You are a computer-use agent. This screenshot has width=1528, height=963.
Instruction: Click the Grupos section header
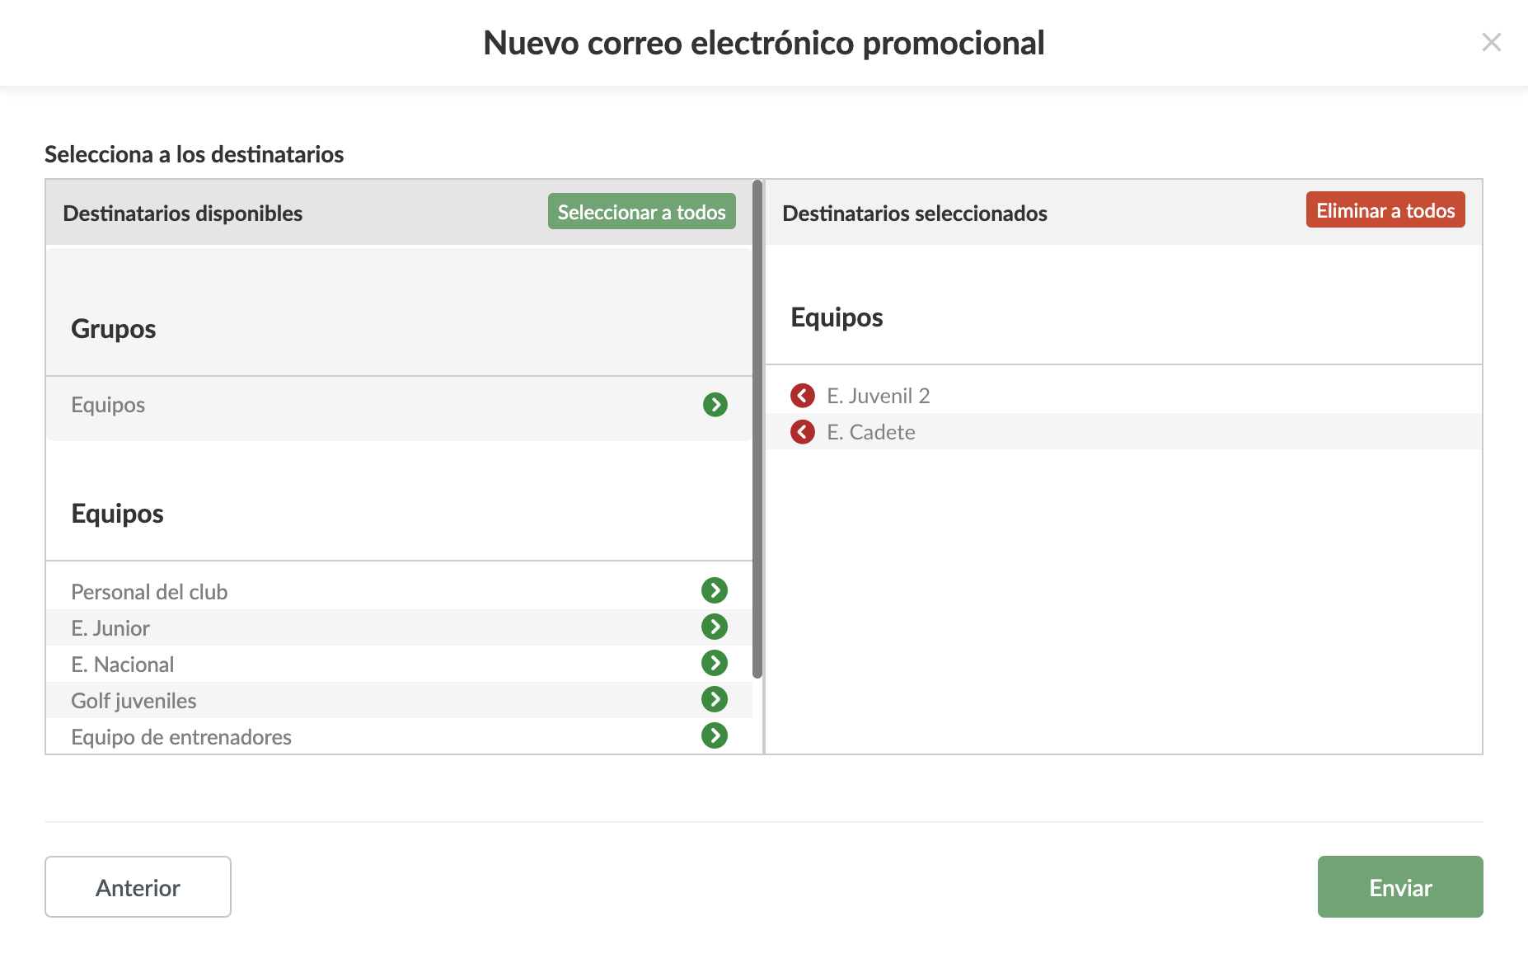(113, 328)
